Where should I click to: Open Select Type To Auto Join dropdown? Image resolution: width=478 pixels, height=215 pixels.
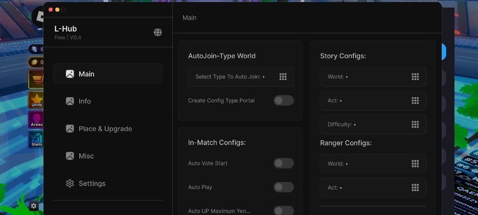pos(241,77)
